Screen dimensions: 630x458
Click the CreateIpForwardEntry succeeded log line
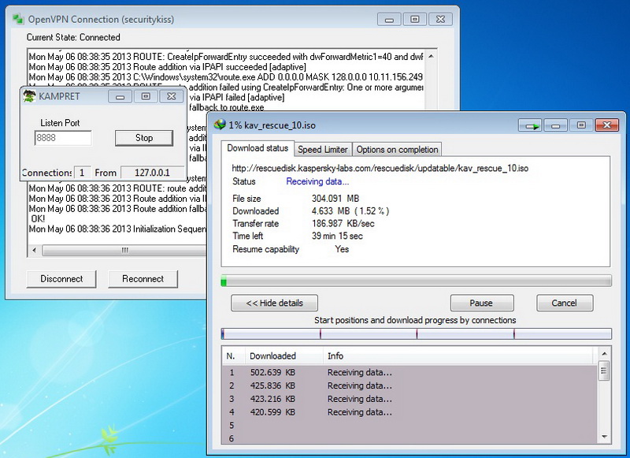pyautogui.click(x=226, y=57)
